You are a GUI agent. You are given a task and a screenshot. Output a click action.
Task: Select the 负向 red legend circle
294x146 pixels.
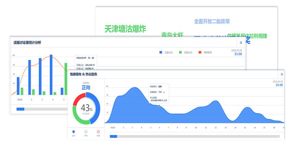point(98,131)
